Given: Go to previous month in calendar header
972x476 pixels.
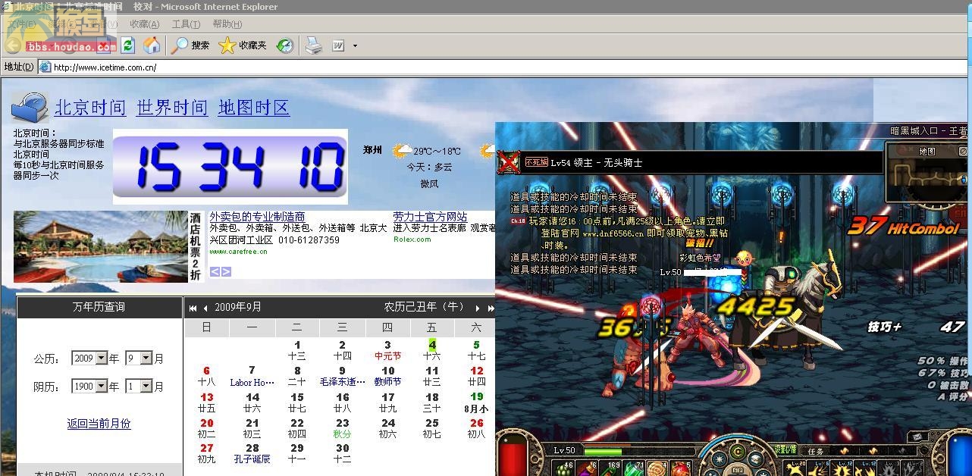Looking at the screenshot, I should pyautogui.click(x=205, y=308).
